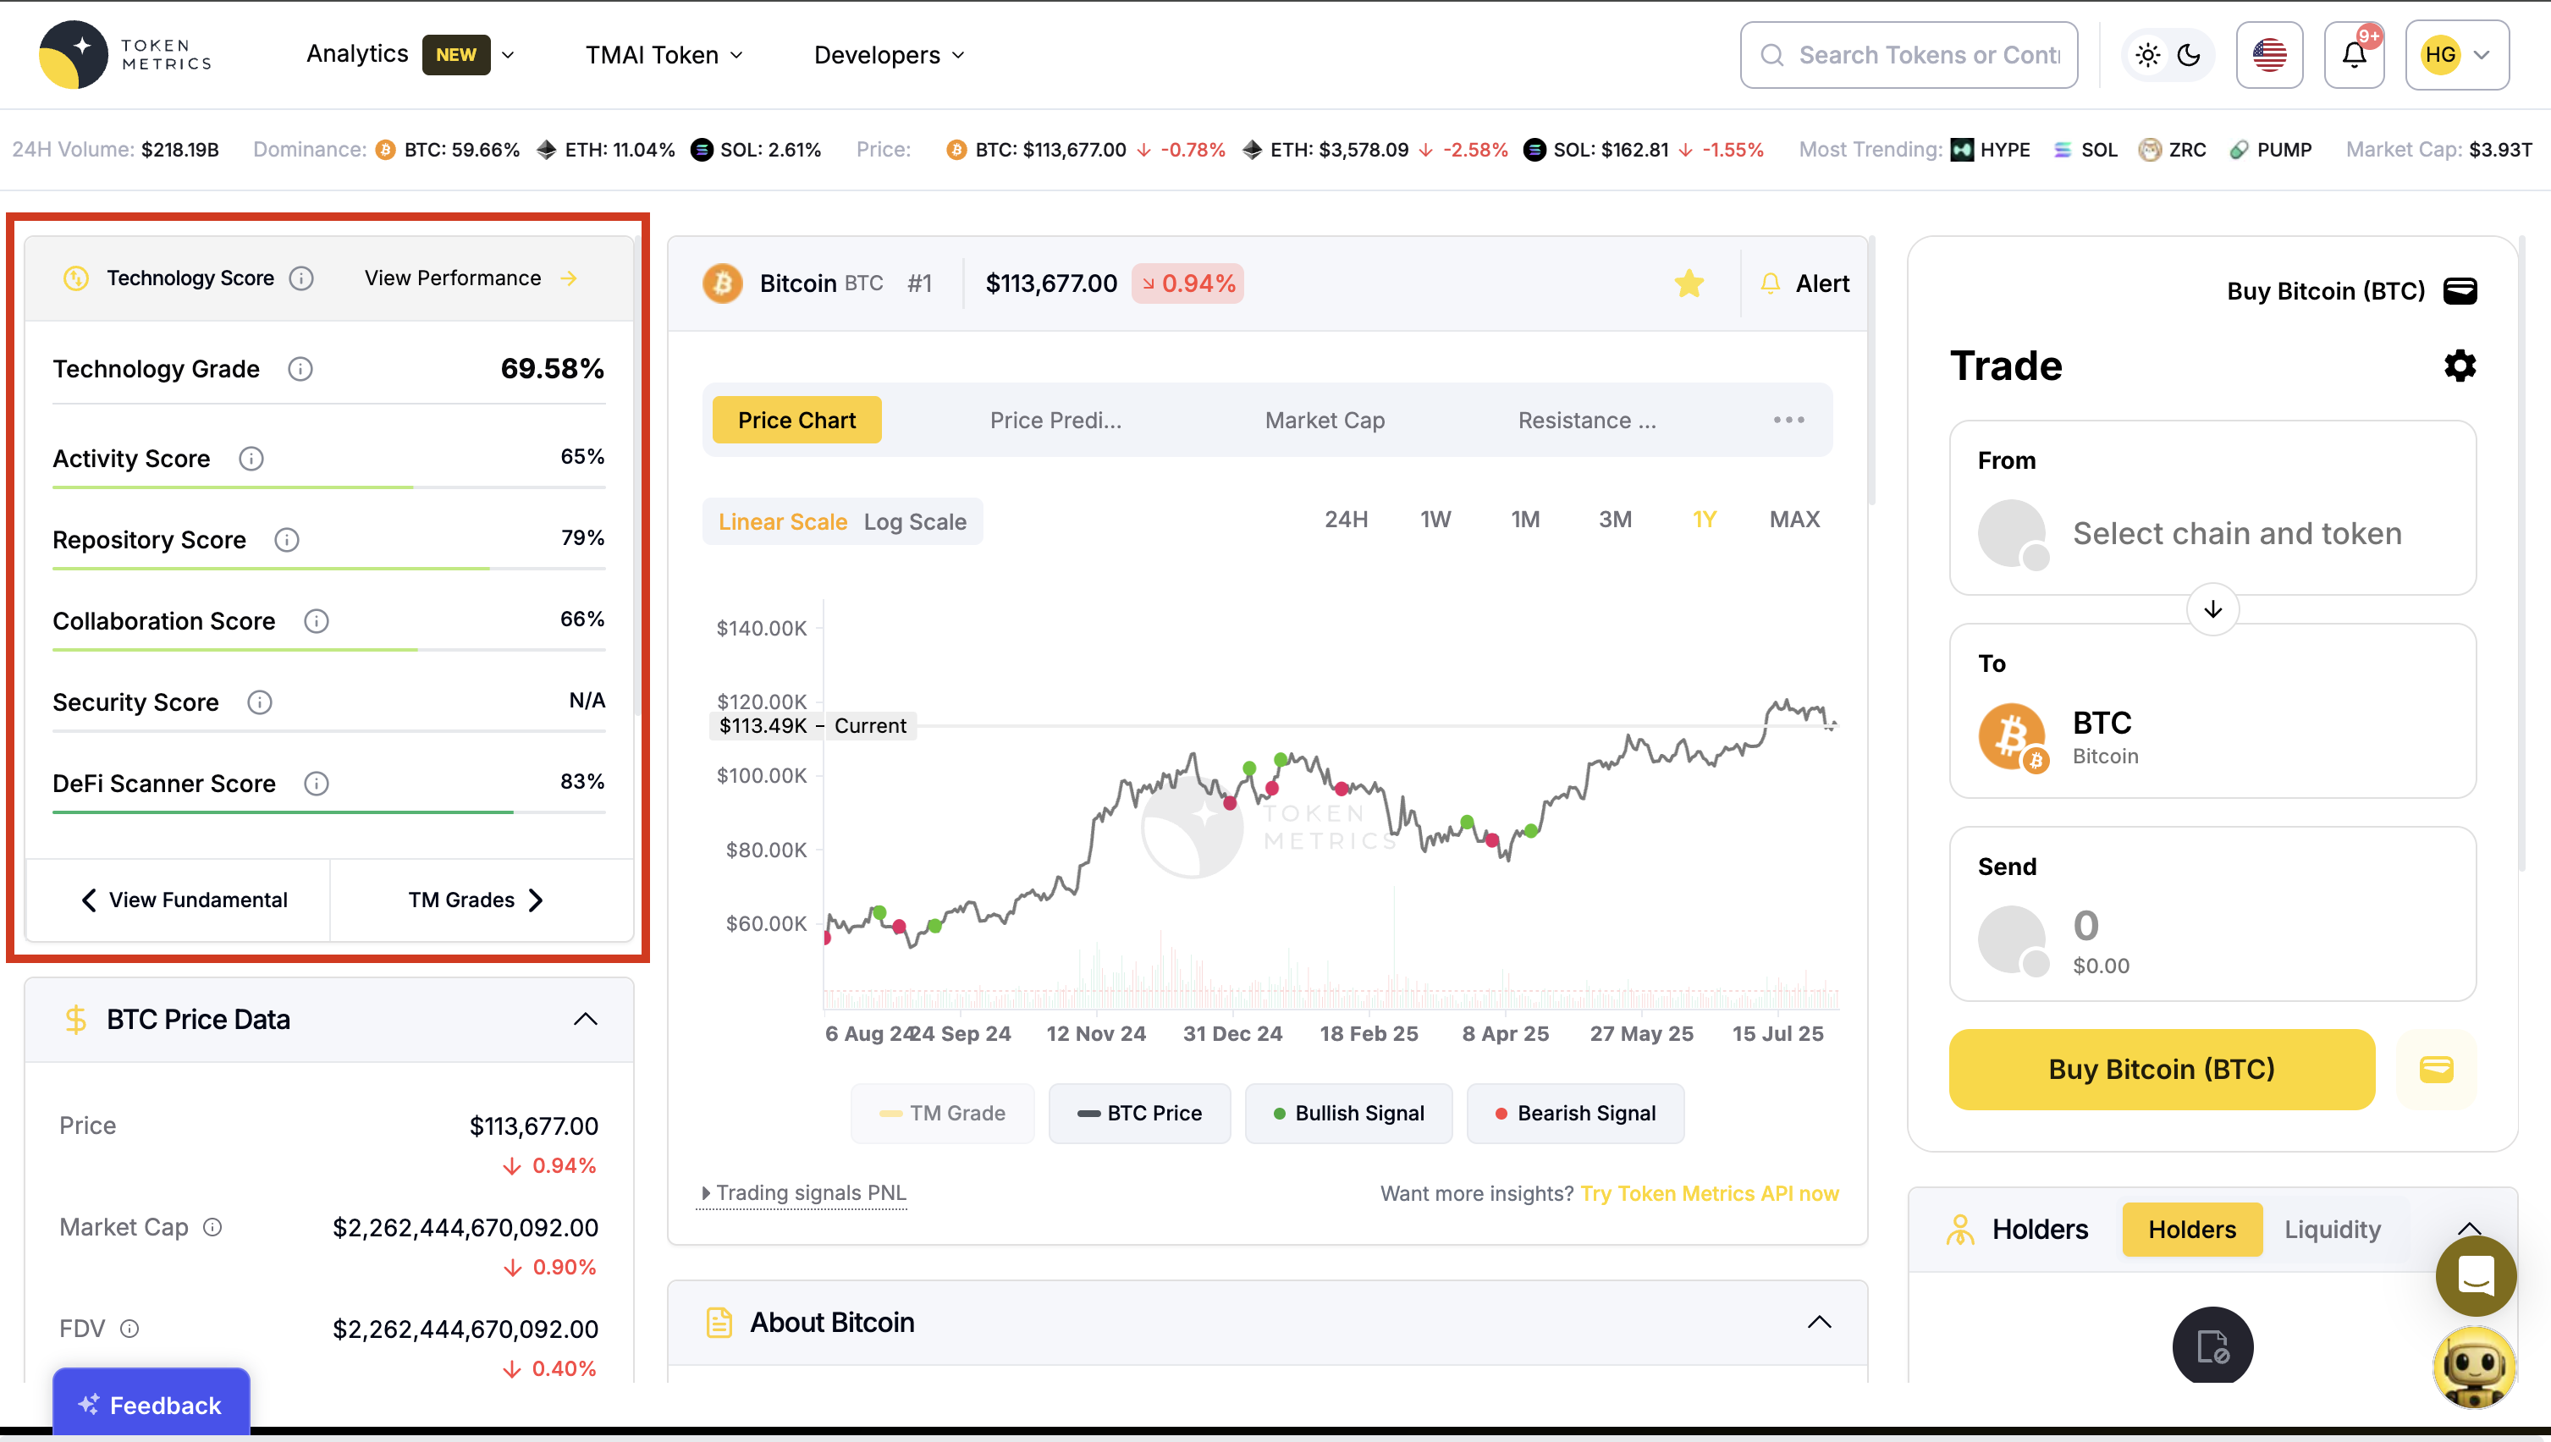Click PUMP trending token

[x=2271, y=150]
